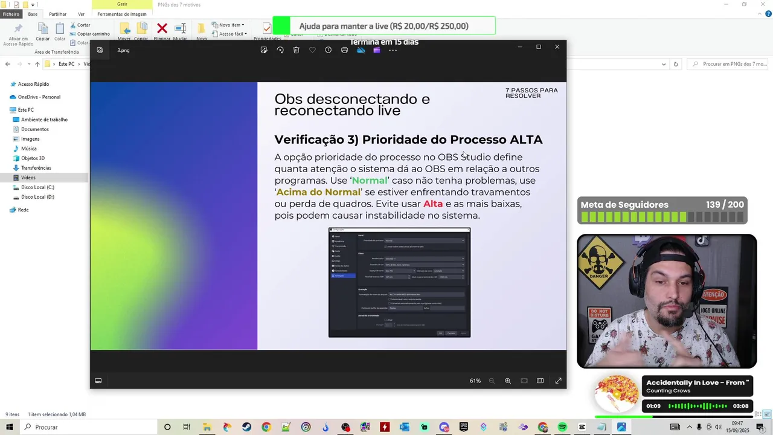Viewport: 773px width, 435px height.
Task: Refresh the Explorer folder view
Action: (x=676, y=64)
